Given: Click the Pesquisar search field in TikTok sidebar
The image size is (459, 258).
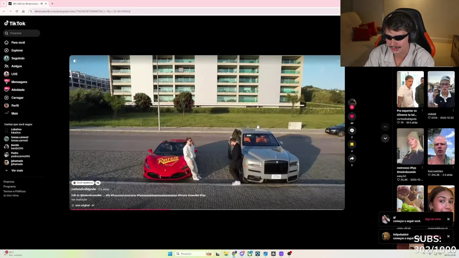Looking at the screenshot, I should point(22,33).
